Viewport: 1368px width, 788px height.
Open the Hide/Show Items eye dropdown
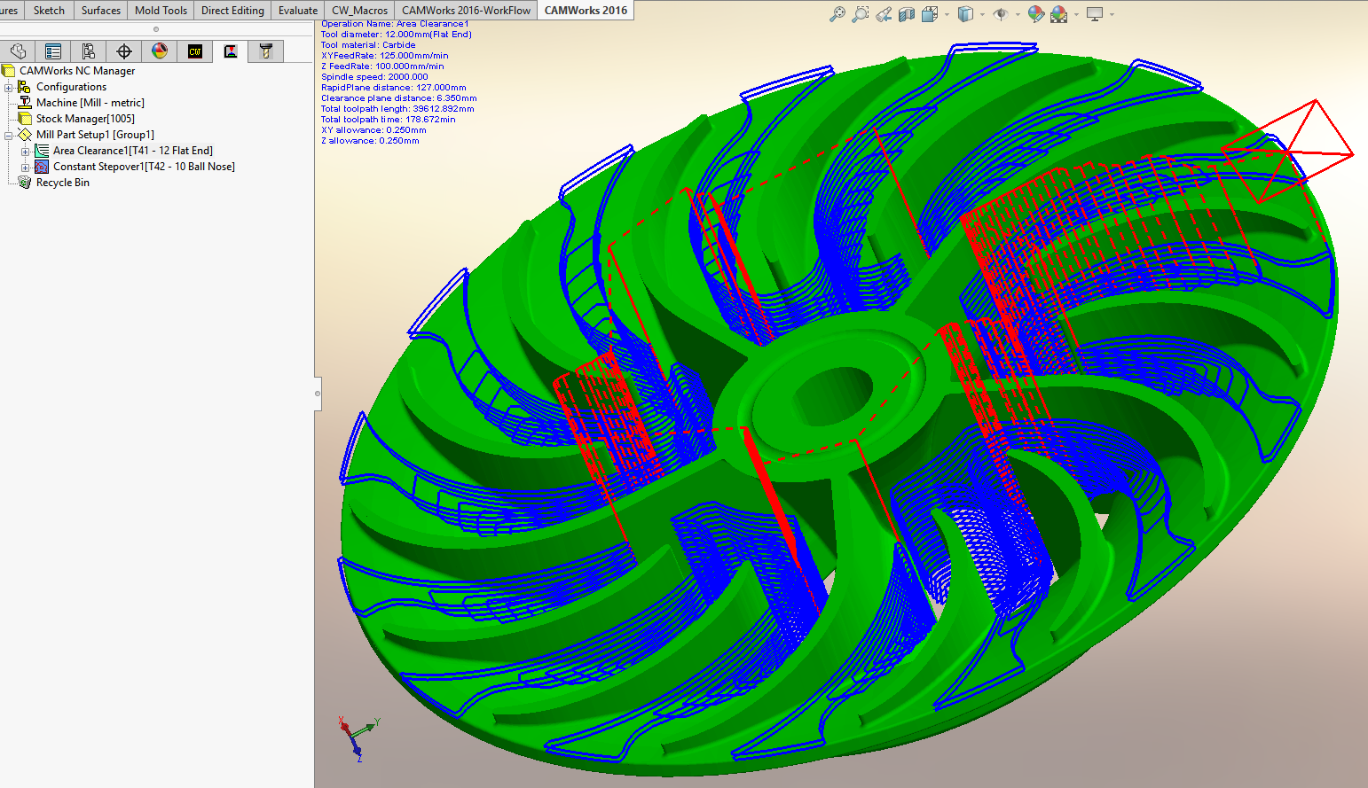click(x=1018, y=14)
